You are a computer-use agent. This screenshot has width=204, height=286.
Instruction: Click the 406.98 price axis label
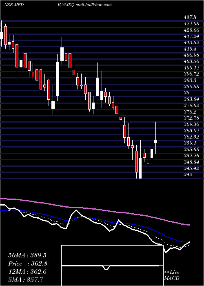point(191,55)
